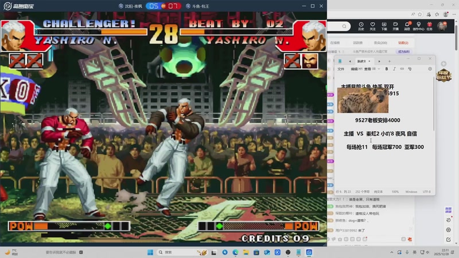
Task: Open the Messages (消息) bell icon
Action: coord(407,26)
